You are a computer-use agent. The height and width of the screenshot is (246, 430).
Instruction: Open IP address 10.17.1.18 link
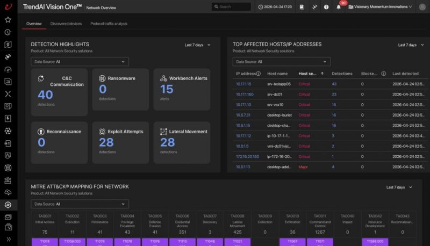click(243, 84)
